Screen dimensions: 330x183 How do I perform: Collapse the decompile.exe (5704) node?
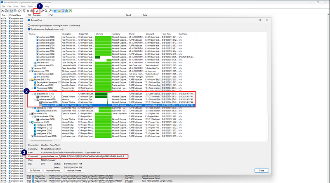(33, 116)
